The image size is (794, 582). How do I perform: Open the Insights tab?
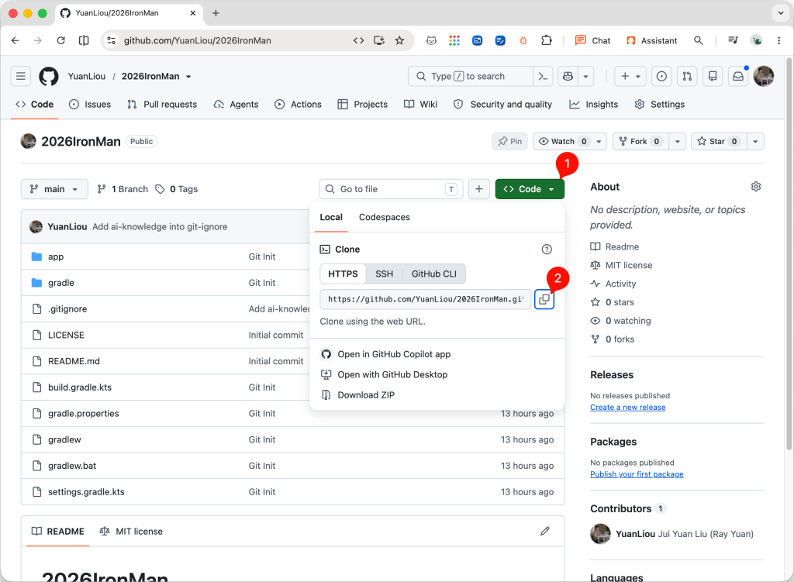click(x=593, y=105)
